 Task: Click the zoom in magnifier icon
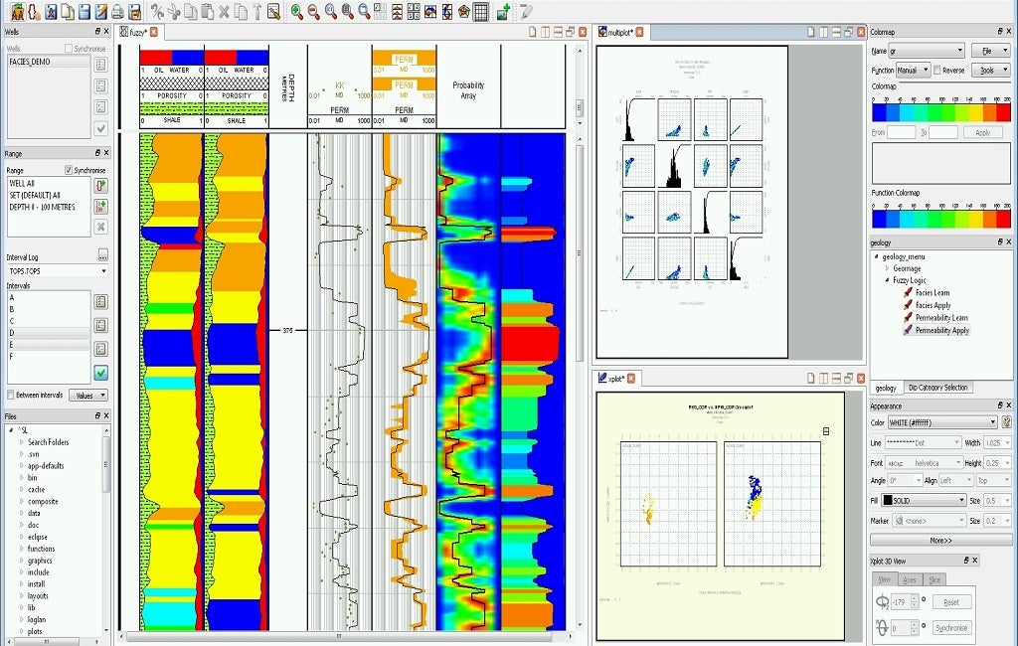(296, 12)
